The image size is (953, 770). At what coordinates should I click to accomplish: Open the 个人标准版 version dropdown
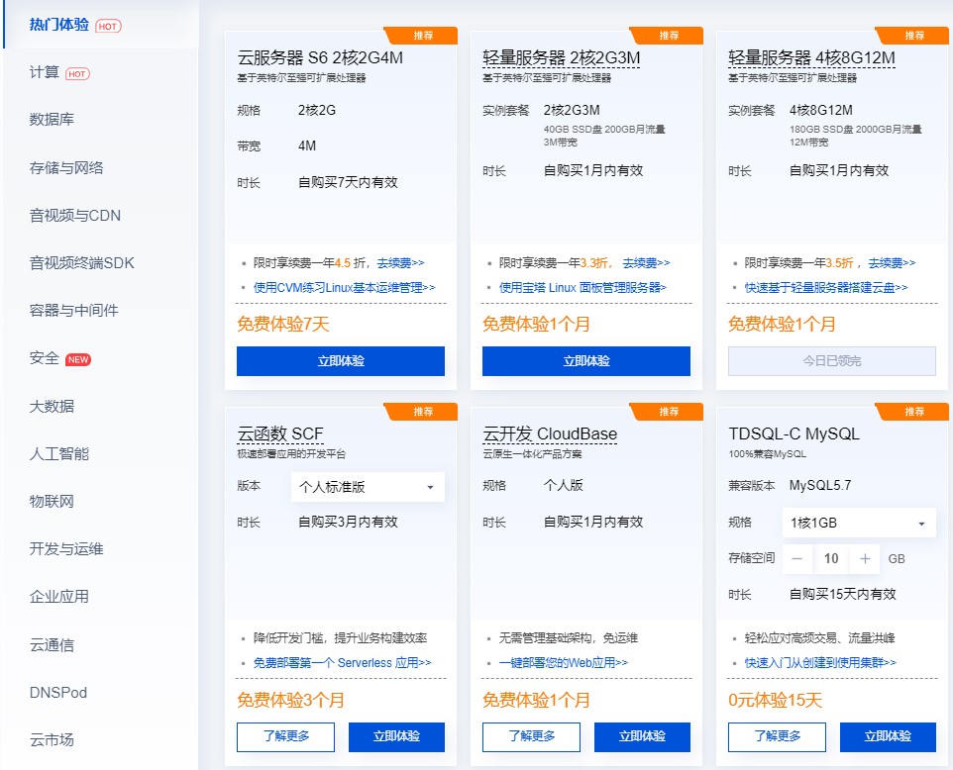click(368, 487)
